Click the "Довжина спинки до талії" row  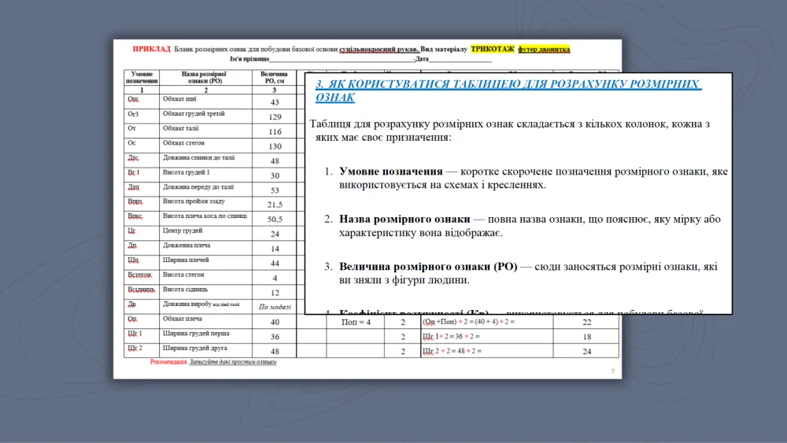(x=198, y=157)
